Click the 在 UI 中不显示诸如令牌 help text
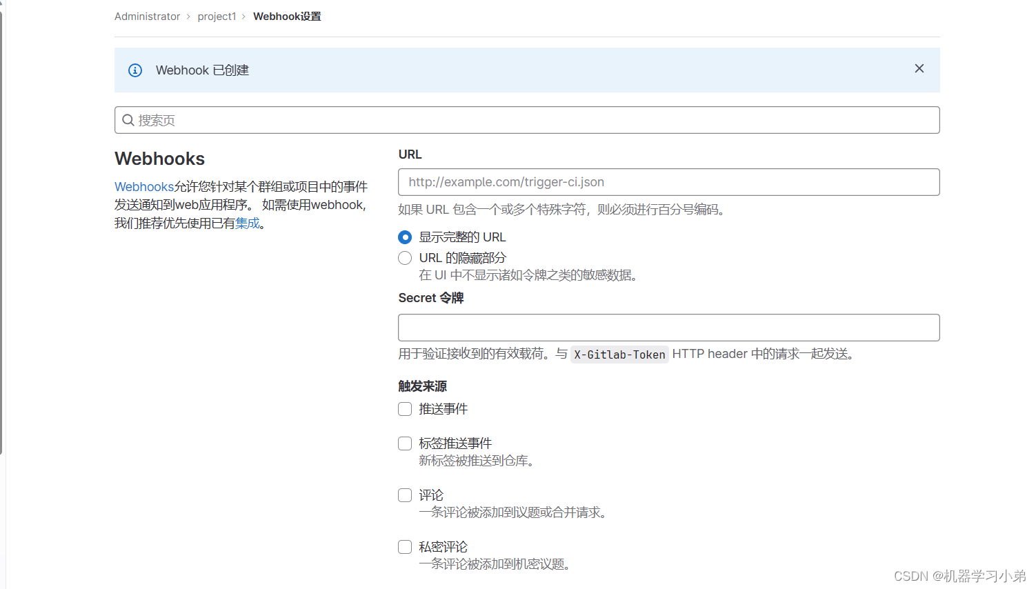 click(x=528, y=275)
